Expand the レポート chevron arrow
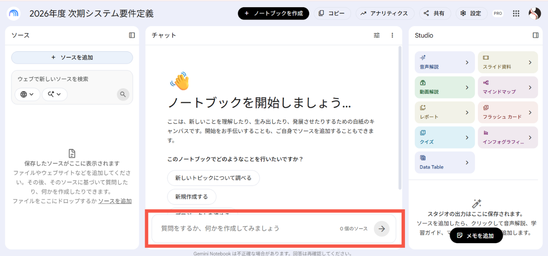The image size is (548, 256). [x=467, y=113]
